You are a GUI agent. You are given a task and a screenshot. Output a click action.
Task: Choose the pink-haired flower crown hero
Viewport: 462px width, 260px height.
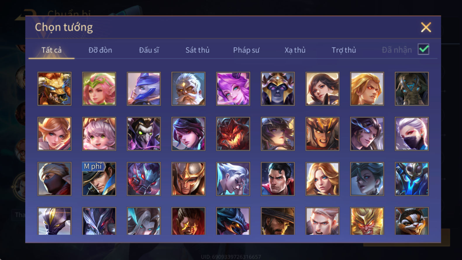tap(99, 89)
